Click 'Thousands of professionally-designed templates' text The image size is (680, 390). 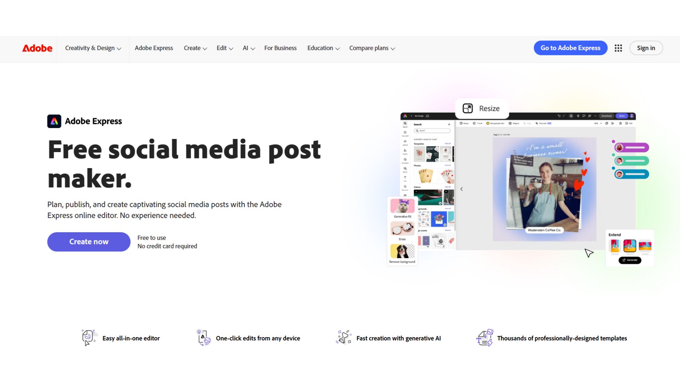click(x=562, y=338)
